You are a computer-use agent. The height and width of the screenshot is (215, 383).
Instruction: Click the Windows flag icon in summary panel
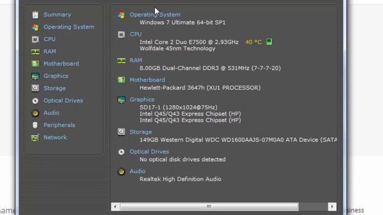click(x=121, y=15)
